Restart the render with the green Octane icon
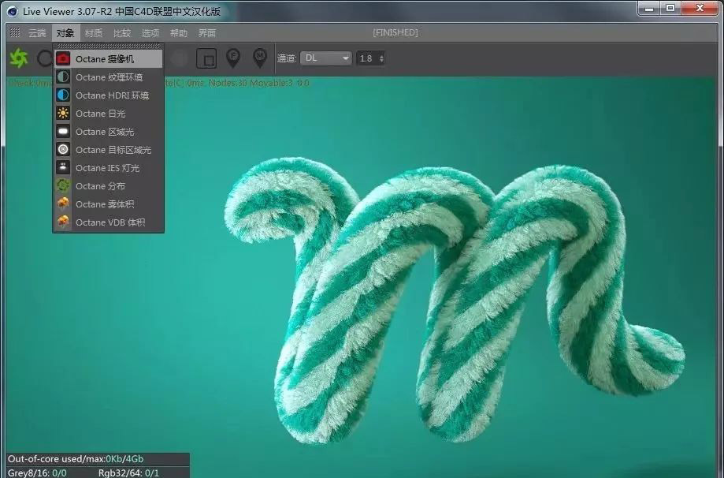The image size is (724, 478). point(17,58)
